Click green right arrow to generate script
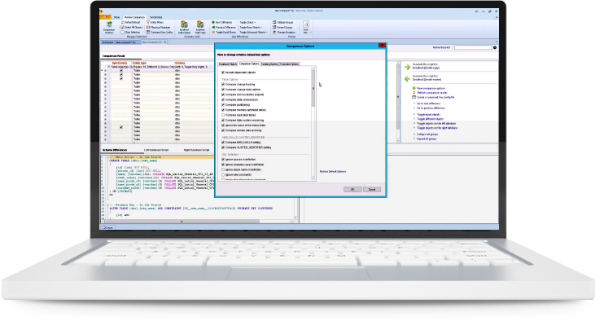The image size is (595, 321). pos(407,67)
